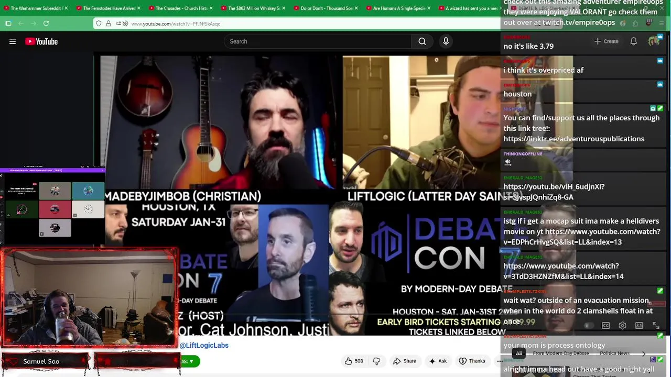Click chat message "houston"
Screen dimensions: 671x377
pyautogui.click(x=517, y=94)
